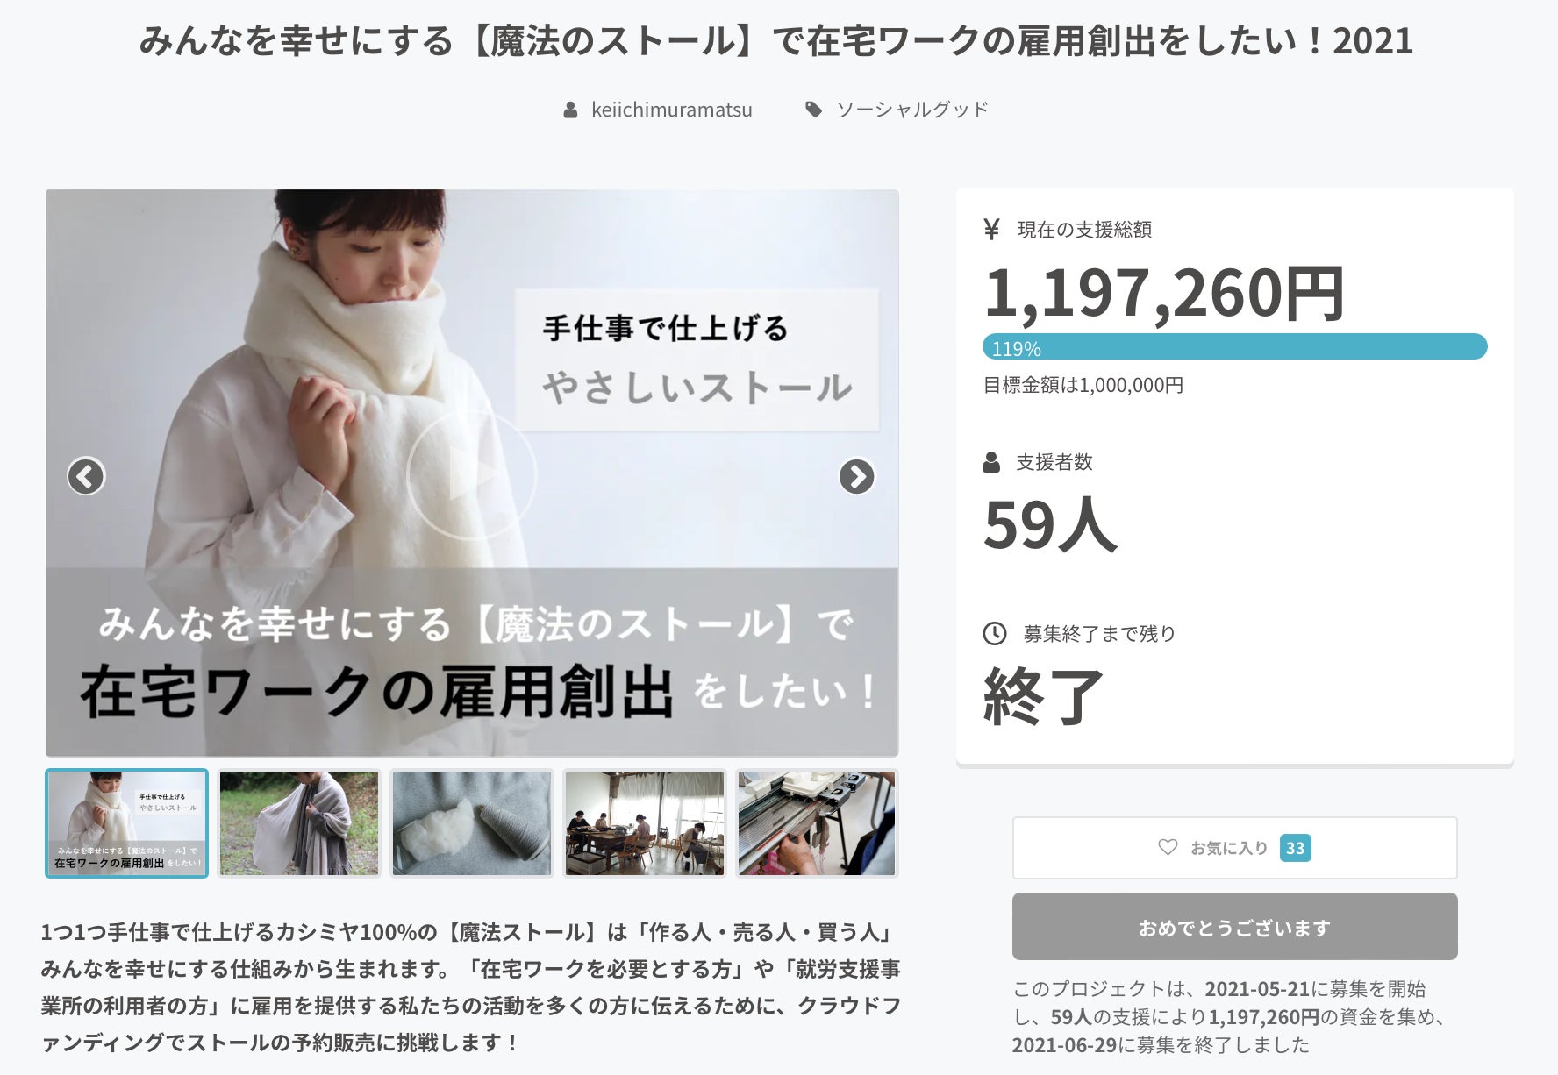This screenshot has width=1558, height=1075.
Task: Select first thumbnail with white scarf woman
Action: 127,823
